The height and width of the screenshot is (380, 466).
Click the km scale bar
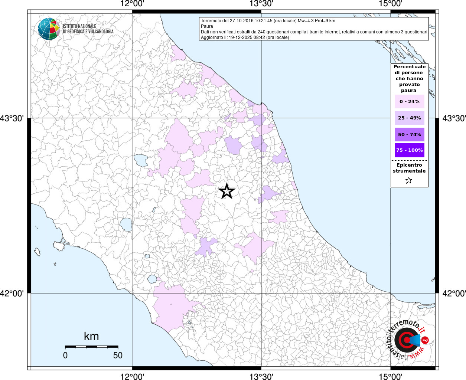pyautogui.click(x=92, y=347)
